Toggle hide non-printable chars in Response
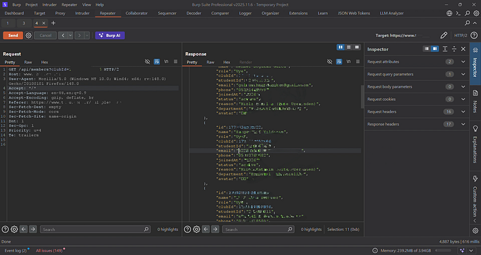This screenshot has width=481, height=255. point(329,62)
